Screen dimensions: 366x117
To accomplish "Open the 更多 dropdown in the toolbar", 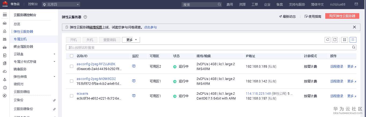I will [x=131, y=40].
